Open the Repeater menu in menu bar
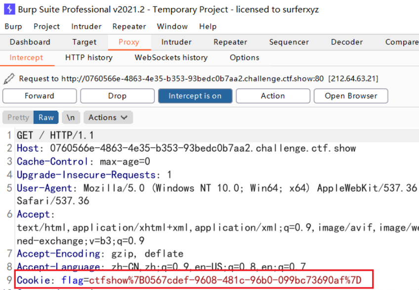419x290 pixels. 129,27
